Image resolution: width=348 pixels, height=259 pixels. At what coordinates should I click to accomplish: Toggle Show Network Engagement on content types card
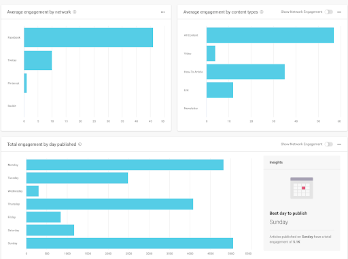point(329,12)
